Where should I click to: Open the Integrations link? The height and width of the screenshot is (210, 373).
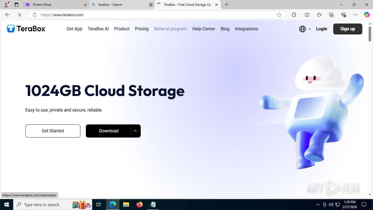pyautogui.click(x=247, y=29)
